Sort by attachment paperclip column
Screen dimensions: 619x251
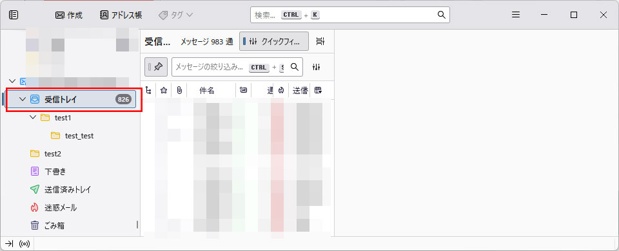(x=179, y=90)
